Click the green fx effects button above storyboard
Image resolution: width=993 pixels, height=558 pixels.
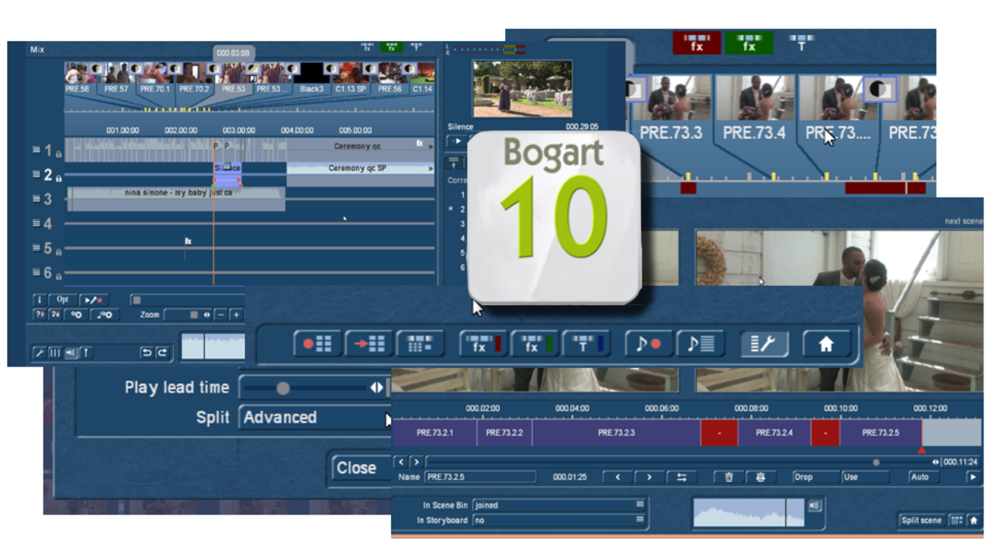click(749, 43)
